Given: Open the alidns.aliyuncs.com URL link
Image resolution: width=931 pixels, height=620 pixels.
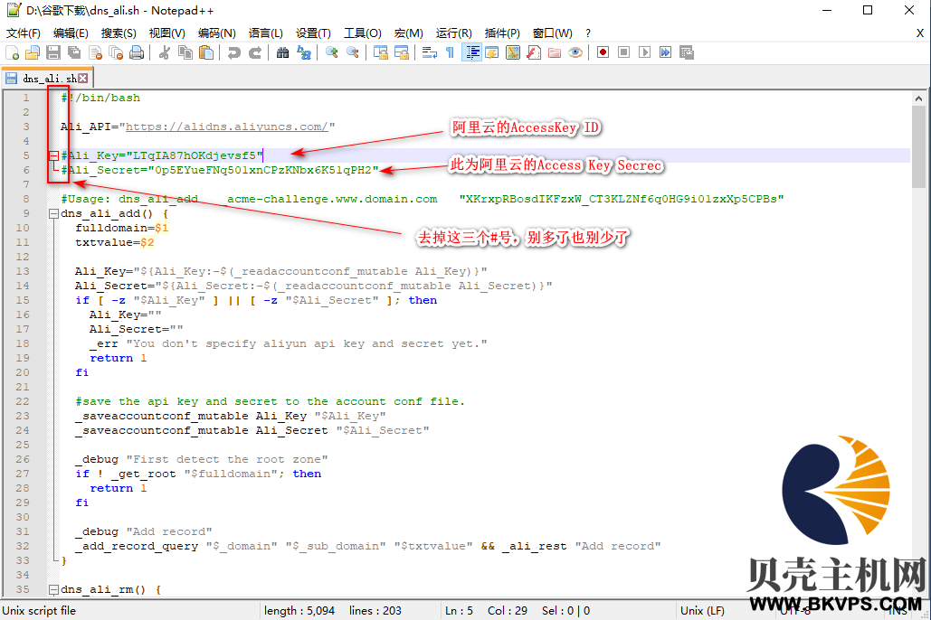Looking at the screenshot, I should coord(226,127).
